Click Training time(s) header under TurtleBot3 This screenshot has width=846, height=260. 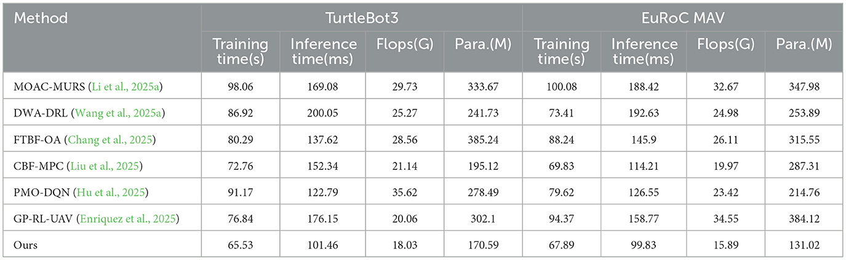[240, 52]
